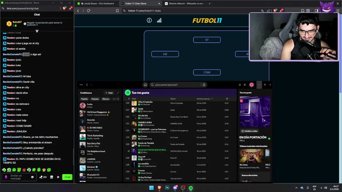Open Spotify notifications bell

[x=240, y=85]
